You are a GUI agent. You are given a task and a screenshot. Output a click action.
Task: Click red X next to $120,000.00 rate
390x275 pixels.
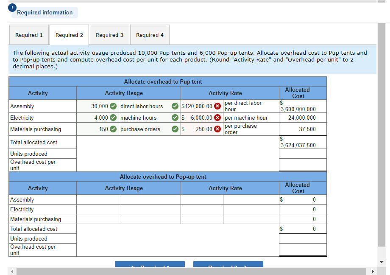tap(217, 106)
